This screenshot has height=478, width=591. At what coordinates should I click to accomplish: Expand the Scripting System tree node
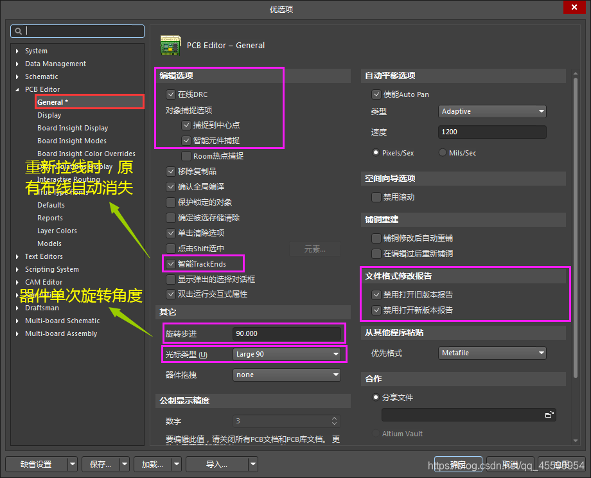click(x=17, y=270)
